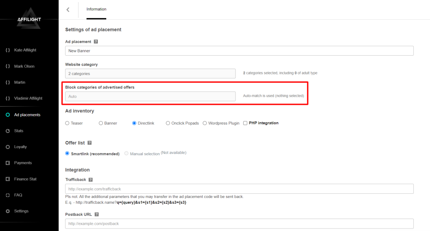Go to Ad placements menu item
The width and height of the screenshot is (430, 231).
pyautogui.click(x=27, y=115)
